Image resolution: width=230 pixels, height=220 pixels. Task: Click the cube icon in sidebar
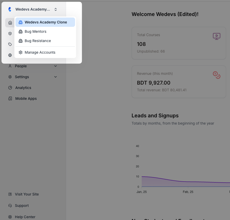click(x=10, y=34)
